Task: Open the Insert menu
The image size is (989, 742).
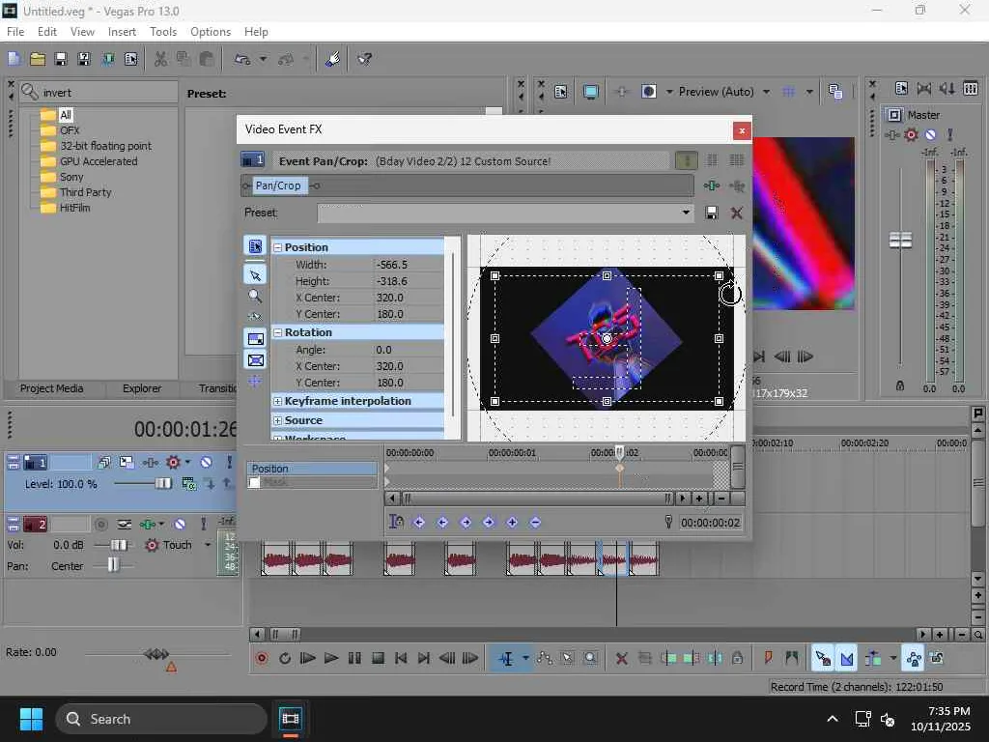Action: pyautogui.click(x=122, y=32)
